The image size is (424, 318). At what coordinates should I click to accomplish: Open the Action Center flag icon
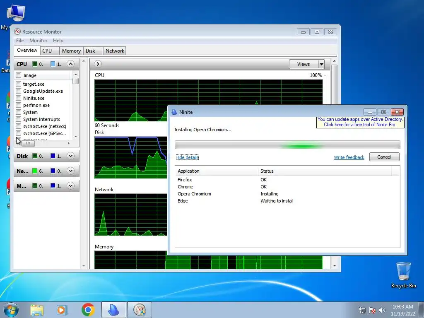[372, 310]
